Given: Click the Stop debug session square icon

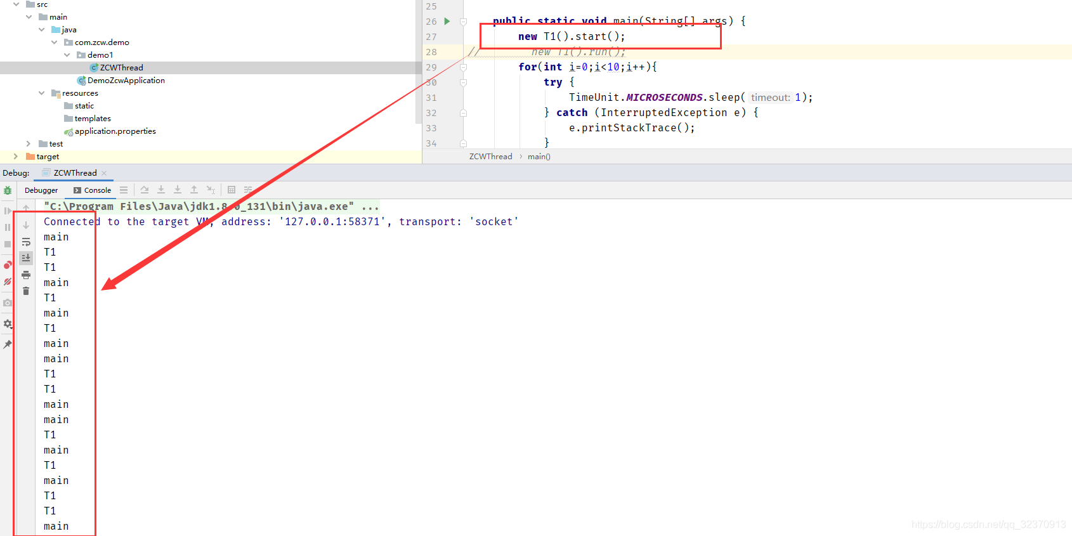Looking at the screenshot, I should point(8,244).
